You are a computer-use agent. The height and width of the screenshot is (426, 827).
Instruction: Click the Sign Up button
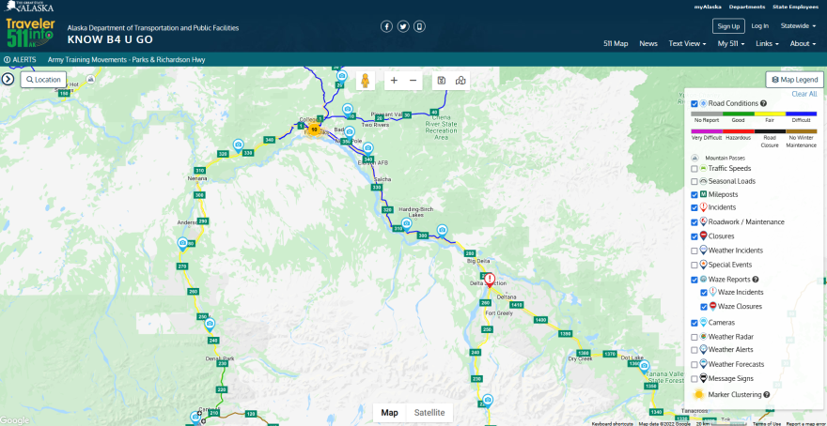pos(728,25)
